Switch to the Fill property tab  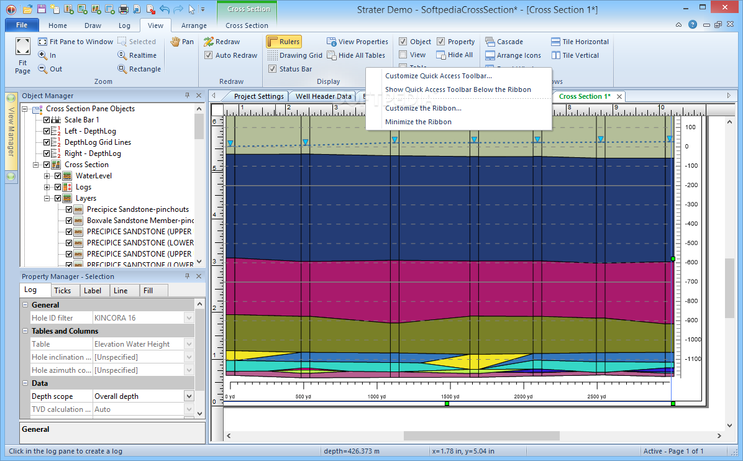148,290
